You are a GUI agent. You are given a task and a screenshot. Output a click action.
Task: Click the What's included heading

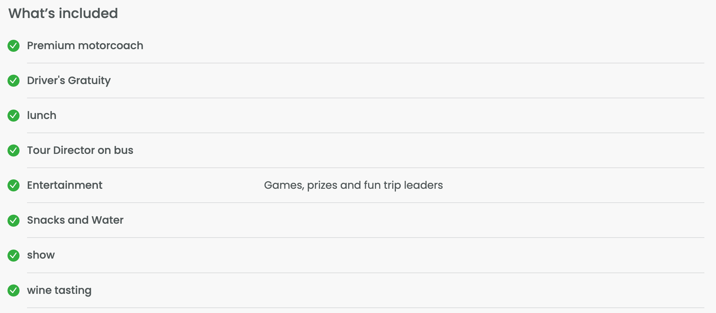click(x=63, y=14)
